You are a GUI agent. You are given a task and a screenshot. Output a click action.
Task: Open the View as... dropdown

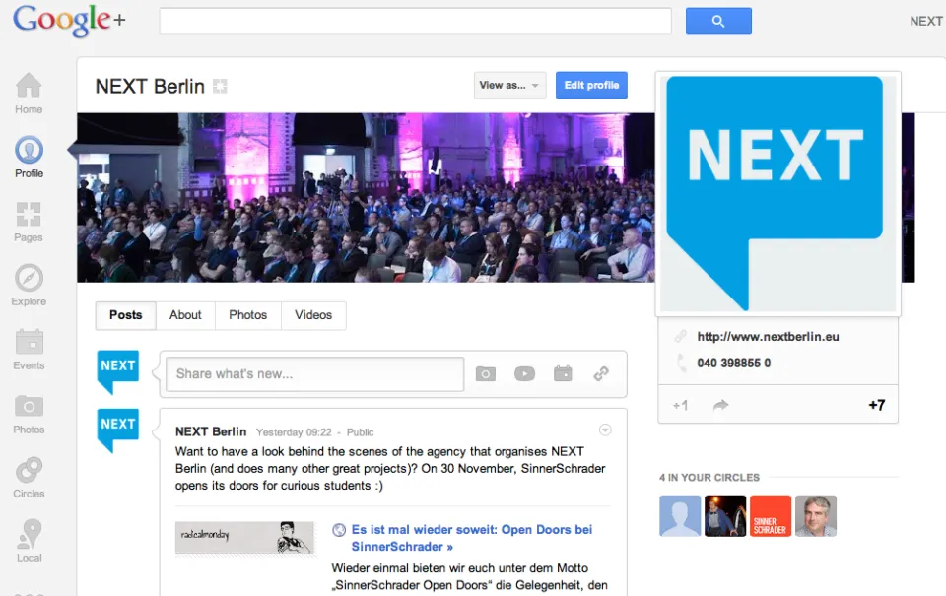click(x=509, y=85)
